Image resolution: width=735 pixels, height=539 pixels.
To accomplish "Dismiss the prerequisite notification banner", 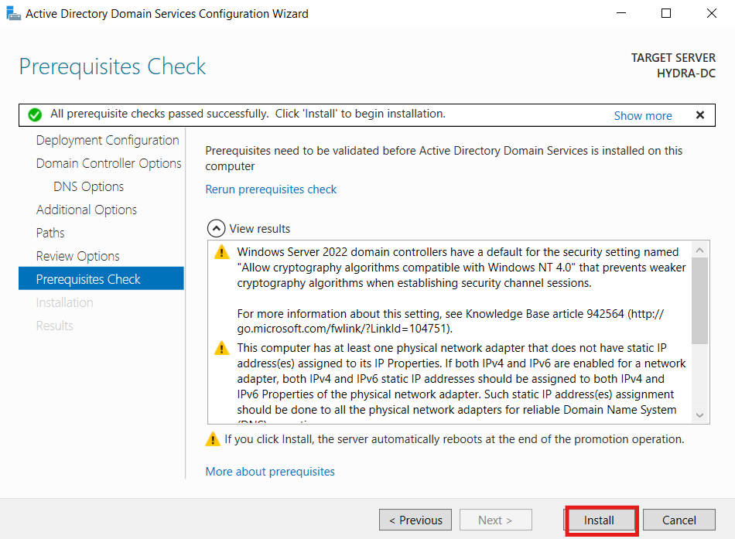I will point(700,114).
